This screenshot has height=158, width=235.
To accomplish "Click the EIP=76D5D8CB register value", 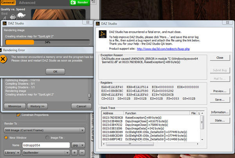I will (x=163, y=95).
